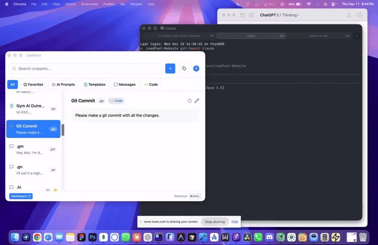
Task: Open macOS Control Center in menu bar
Action: pyautogui.click(x=333, y=4)
